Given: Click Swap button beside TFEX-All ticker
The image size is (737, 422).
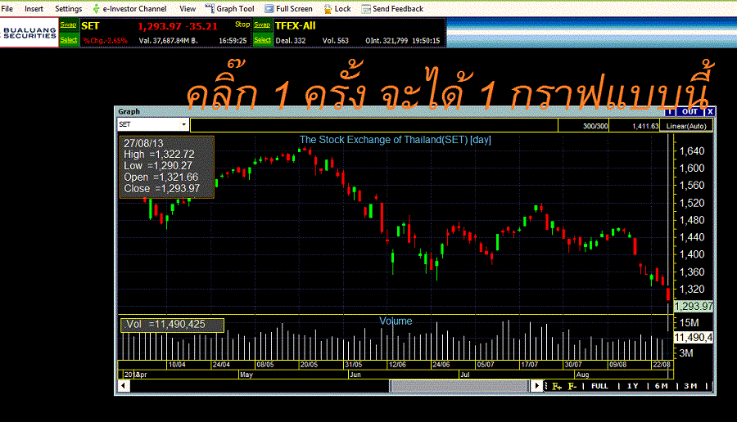Looking at the screenshot, I should pos(262,25).
